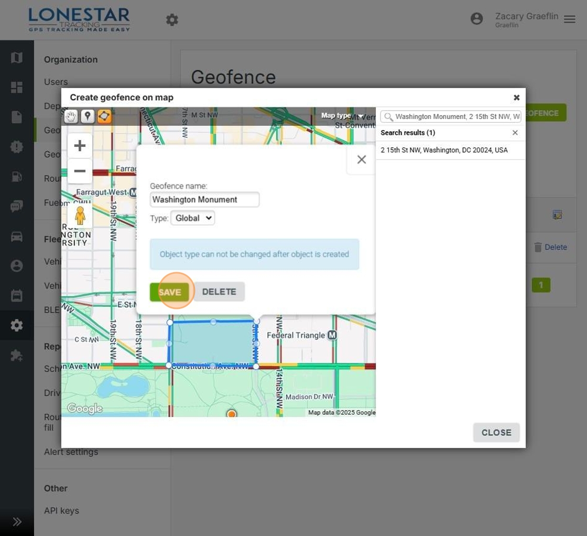
Task: Expand the sidebar with double chevron
Action: [17, 522]
